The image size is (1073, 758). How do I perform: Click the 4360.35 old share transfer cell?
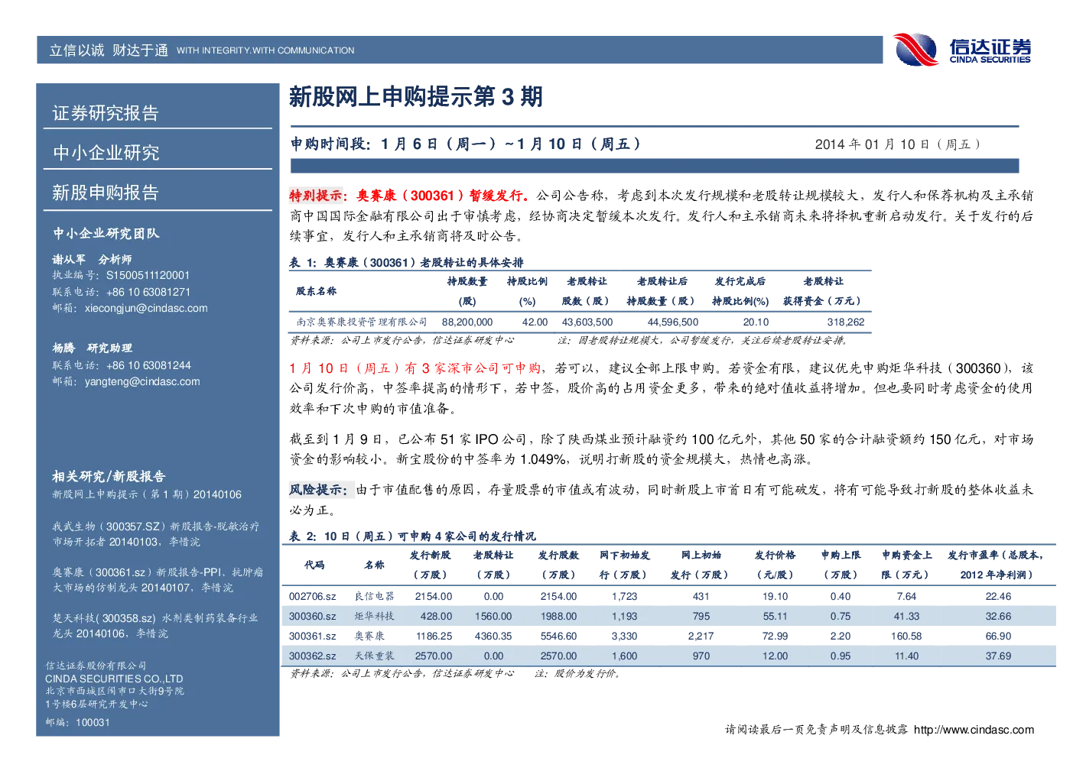494,637
